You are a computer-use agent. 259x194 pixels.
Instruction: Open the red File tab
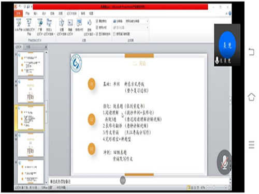tap(18, 13)
